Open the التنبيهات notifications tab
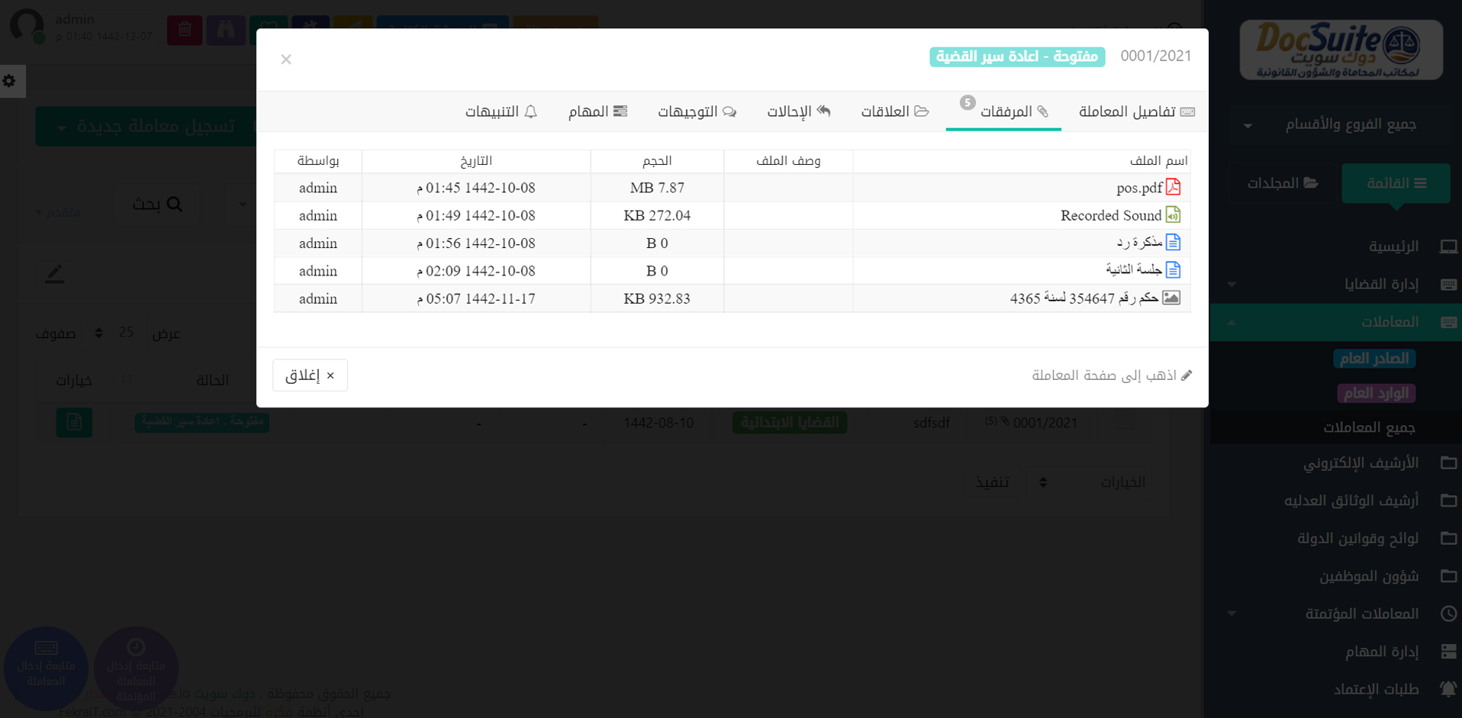This screenshot has height=718, width=1462. click(501, 112)
